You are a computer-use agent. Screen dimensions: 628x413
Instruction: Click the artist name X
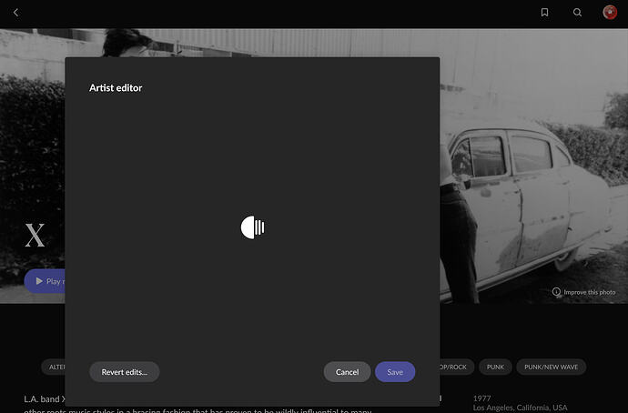coord(35,236)
